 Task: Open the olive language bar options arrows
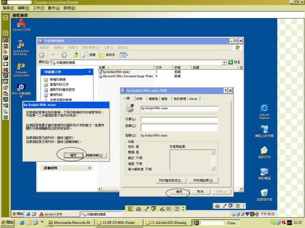(x=183, y=209)
